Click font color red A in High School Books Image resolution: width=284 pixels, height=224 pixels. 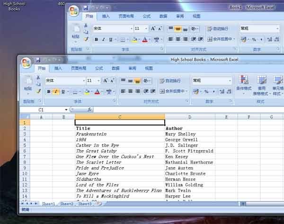pyautogui.click(x=97, y=92)
